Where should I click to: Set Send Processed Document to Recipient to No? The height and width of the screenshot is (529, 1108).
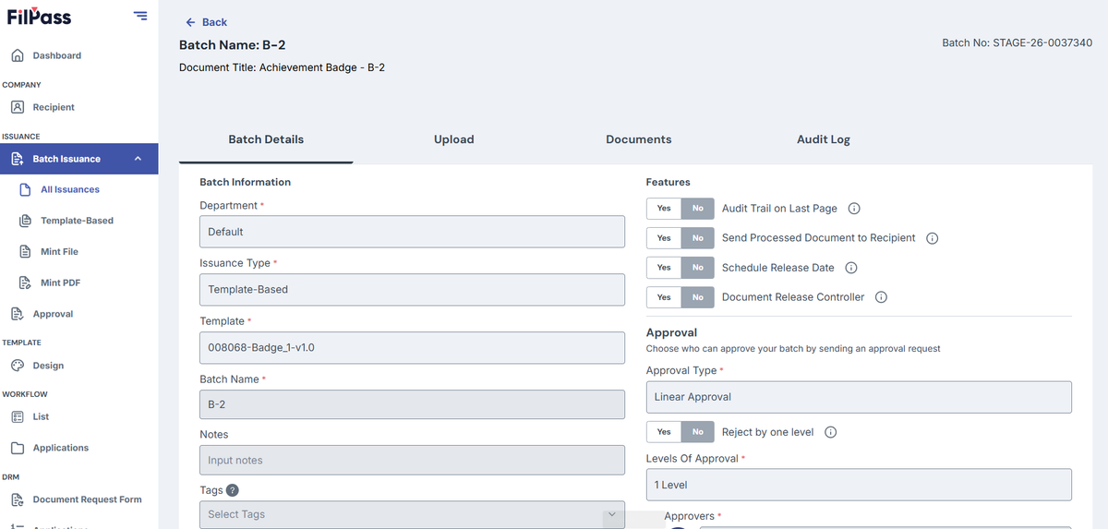pyautogui.click(x=698, y=238)
